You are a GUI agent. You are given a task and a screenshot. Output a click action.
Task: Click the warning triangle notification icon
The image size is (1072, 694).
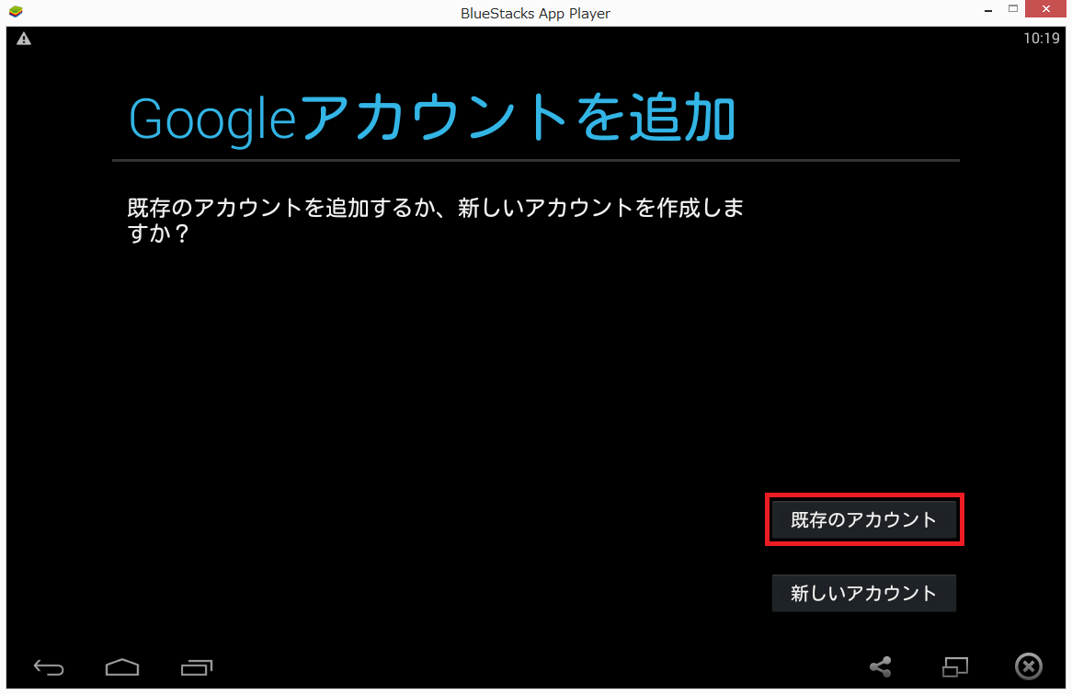point(24,39)
